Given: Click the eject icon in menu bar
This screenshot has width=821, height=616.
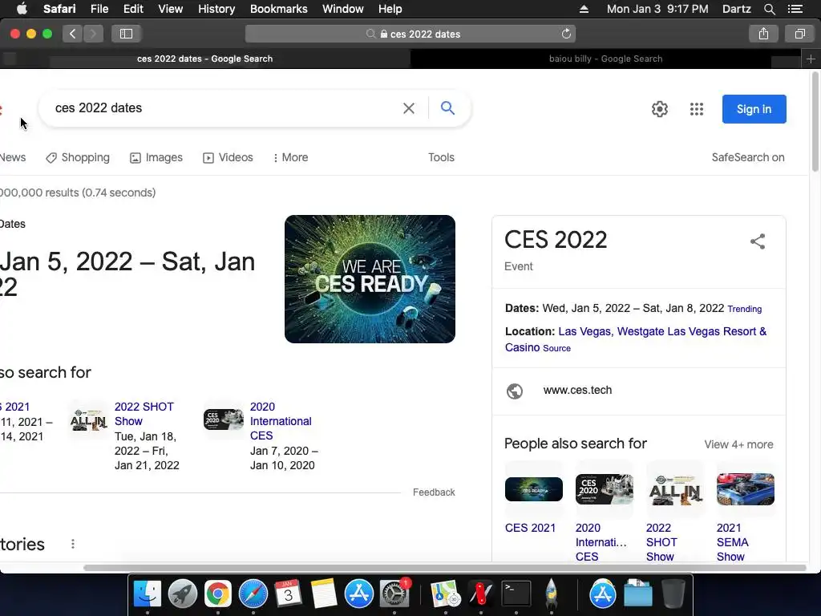Looking at the screenshot, I should tap(584, 9).
